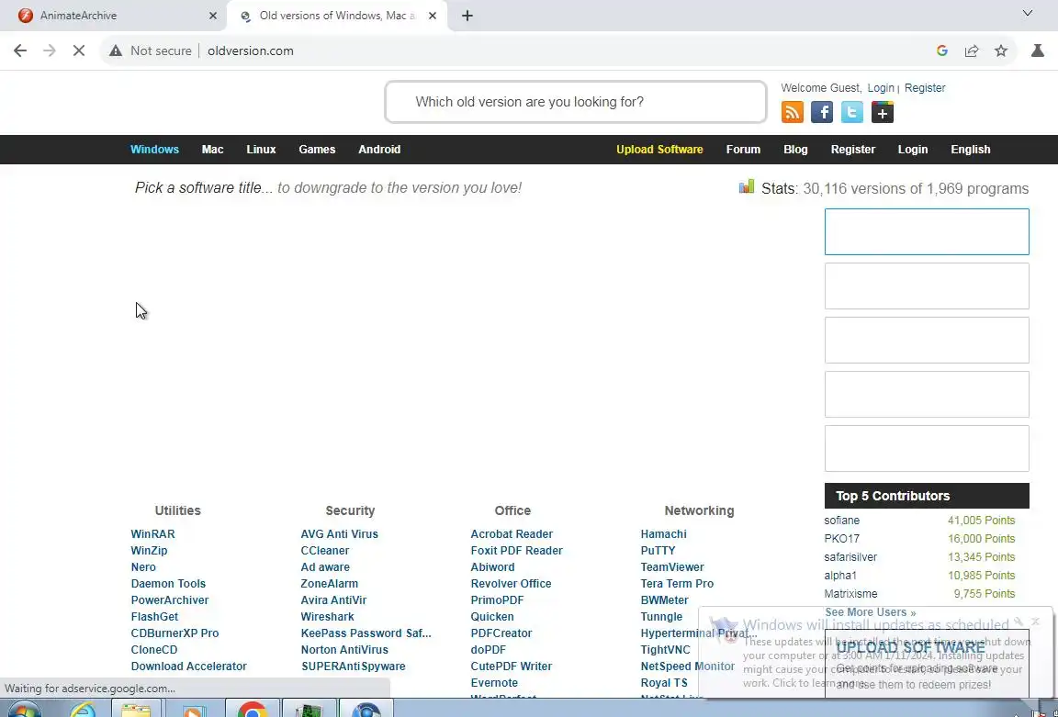The height and width of the screenshot is (717, 1058).
Task: Open the Acrobat Reader link
Action: (x=512, y=533)
